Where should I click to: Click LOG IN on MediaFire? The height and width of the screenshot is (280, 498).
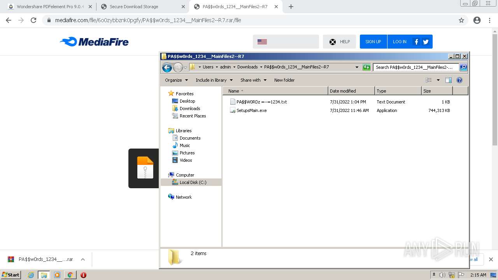[399, 42]
